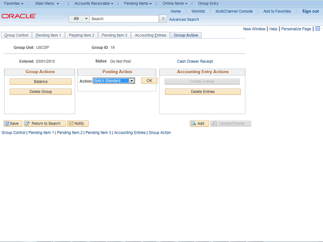323x242 pixels.
Task: Click the Delete Entries button
Action: point(203,92)
